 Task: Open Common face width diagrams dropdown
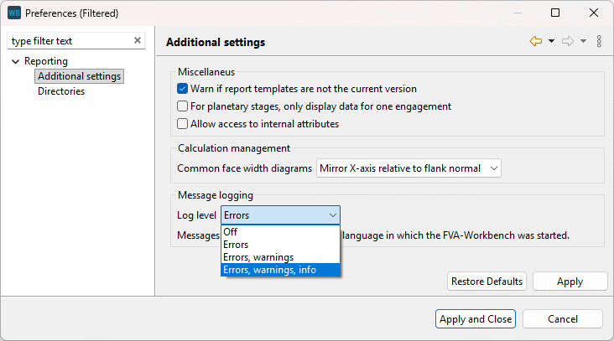[408, 168]
